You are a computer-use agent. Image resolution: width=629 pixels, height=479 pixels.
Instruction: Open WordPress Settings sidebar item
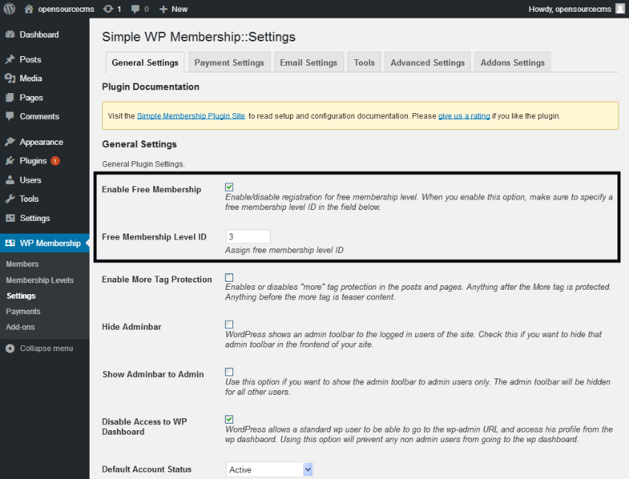pyautogui.click(x=35, y=219)
